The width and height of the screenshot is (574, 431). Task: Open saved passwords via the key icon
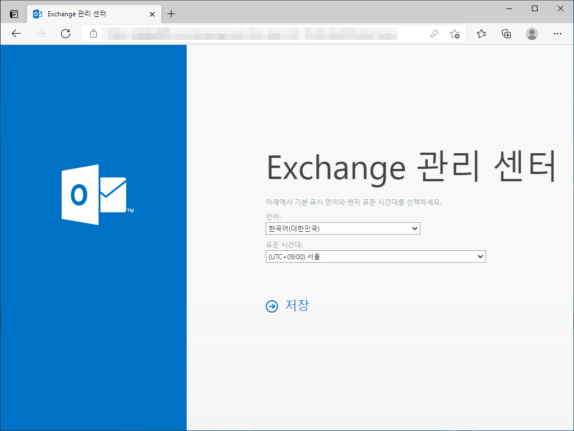pos(434,34)
